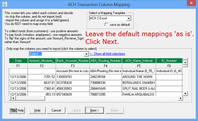Image resolution: width=198 pixels, height=121 pixels.
Task: Click the Cancel button
Action: tap(56, 110)
